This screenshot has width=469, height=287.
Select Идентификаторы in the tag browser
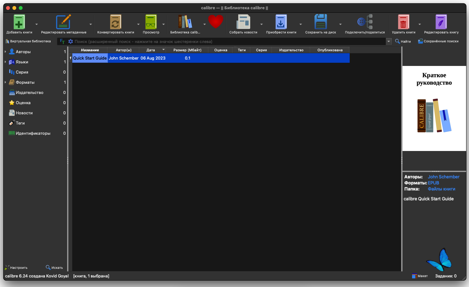(33, 133)
